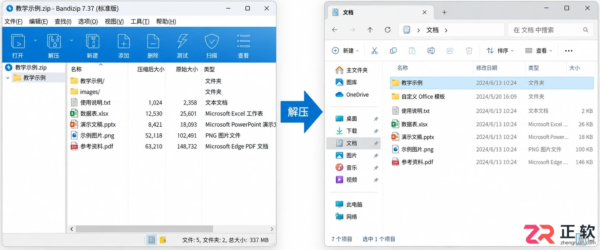Open the 新建 dropdown in File Explorer
The width and height of the screenshot is (600, 250).
[345, 50]
